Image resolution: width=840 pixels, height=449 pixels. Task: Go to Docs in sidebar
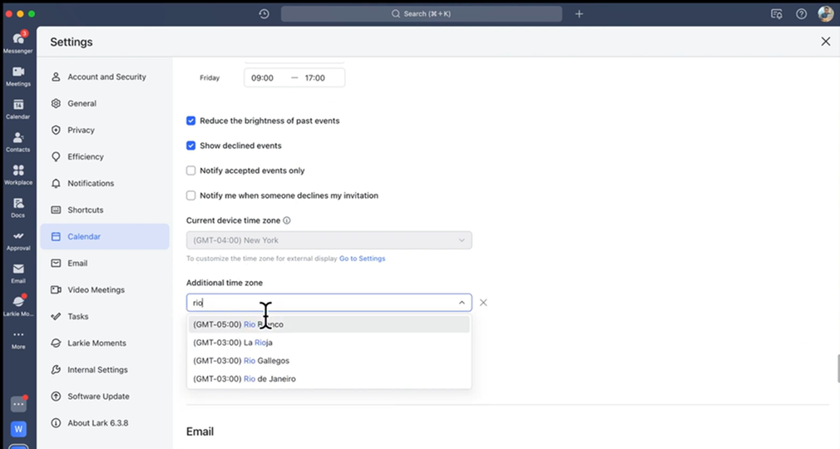pos(17,205)
